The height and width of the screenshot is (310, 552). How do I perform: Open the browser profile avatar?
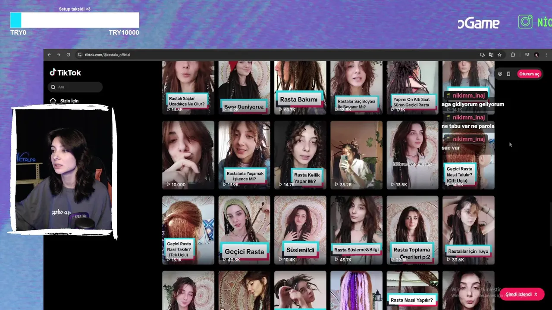(x=536, y=55)
